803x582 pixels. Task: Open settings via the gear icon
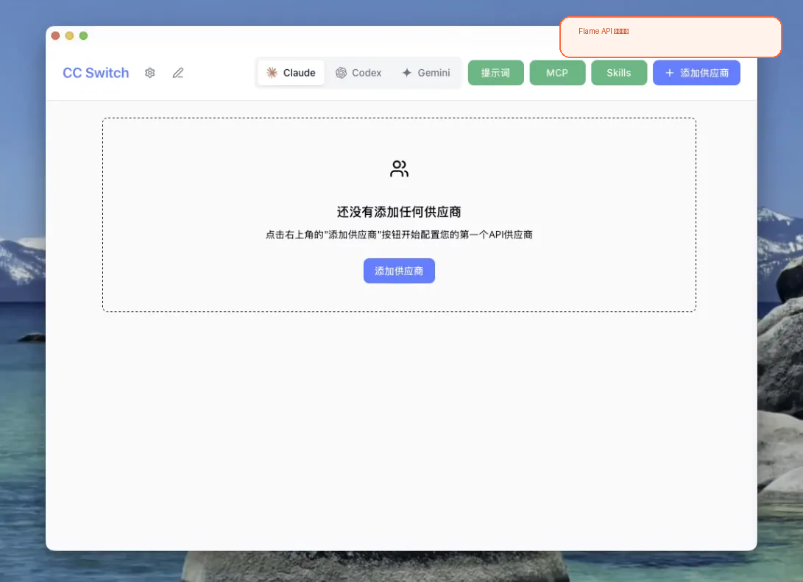[149, 73]
